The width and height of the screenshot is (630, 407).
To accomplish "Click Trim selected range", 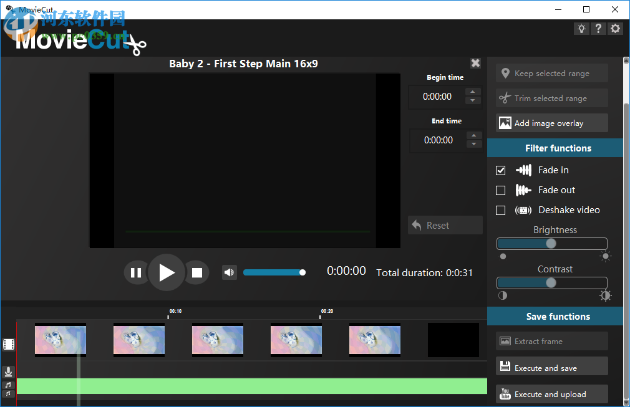I will tap(551, 98).
